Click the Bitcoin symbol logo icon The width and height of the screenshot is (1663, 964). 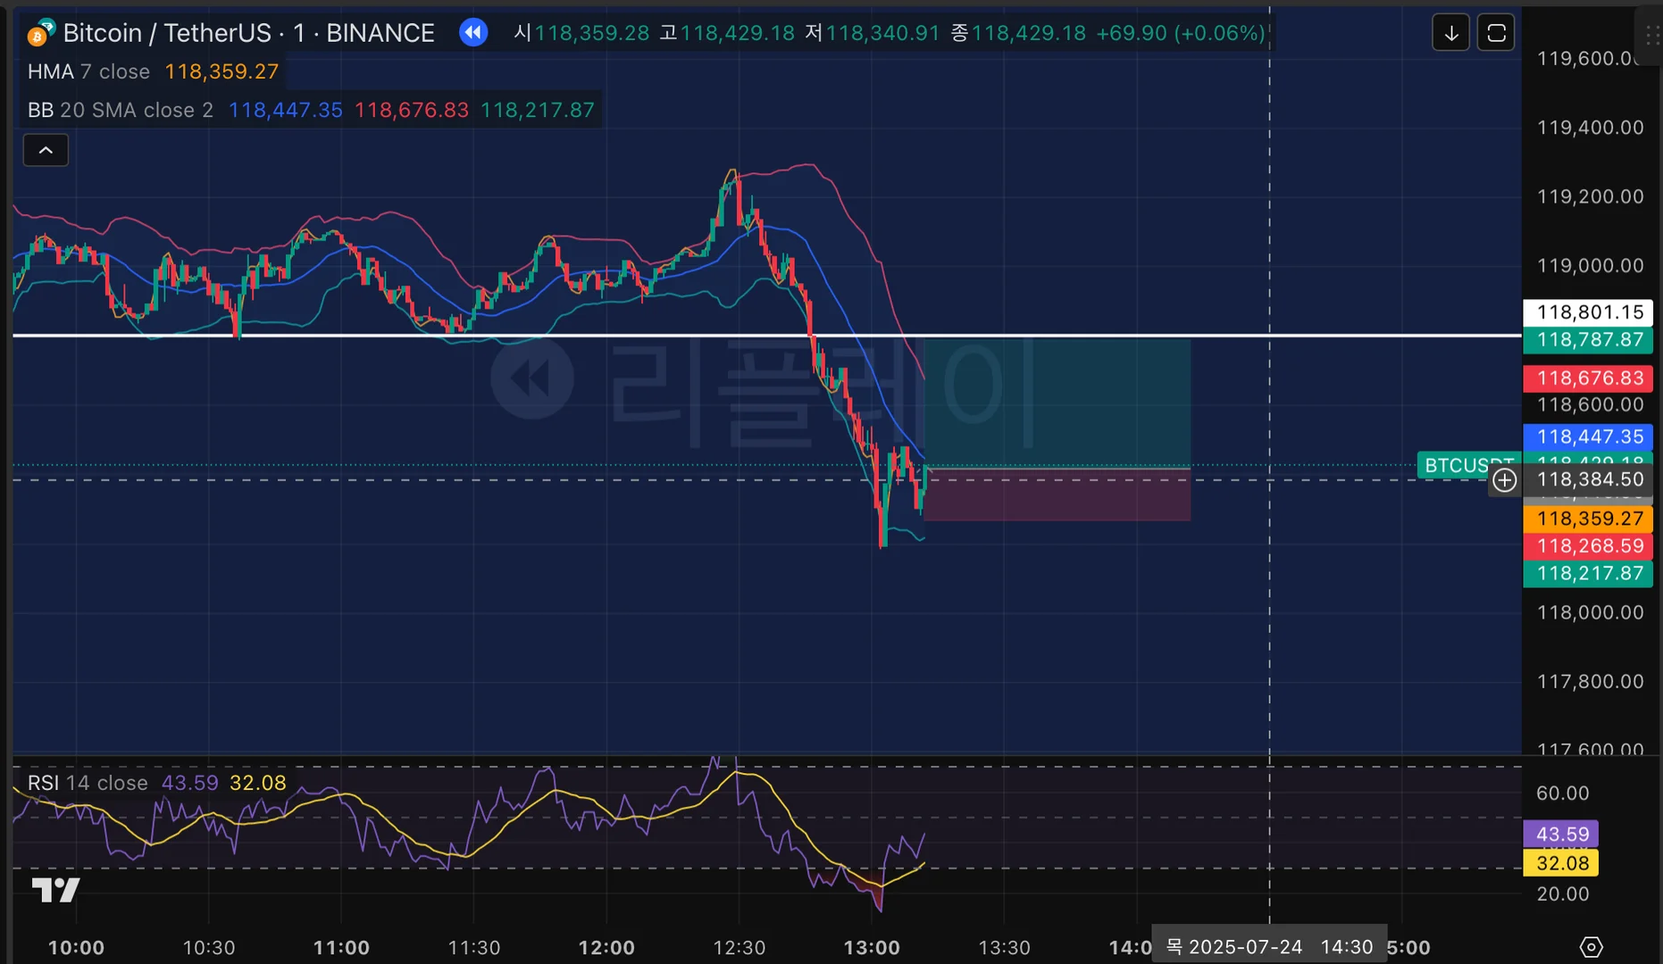click(41, 33)
